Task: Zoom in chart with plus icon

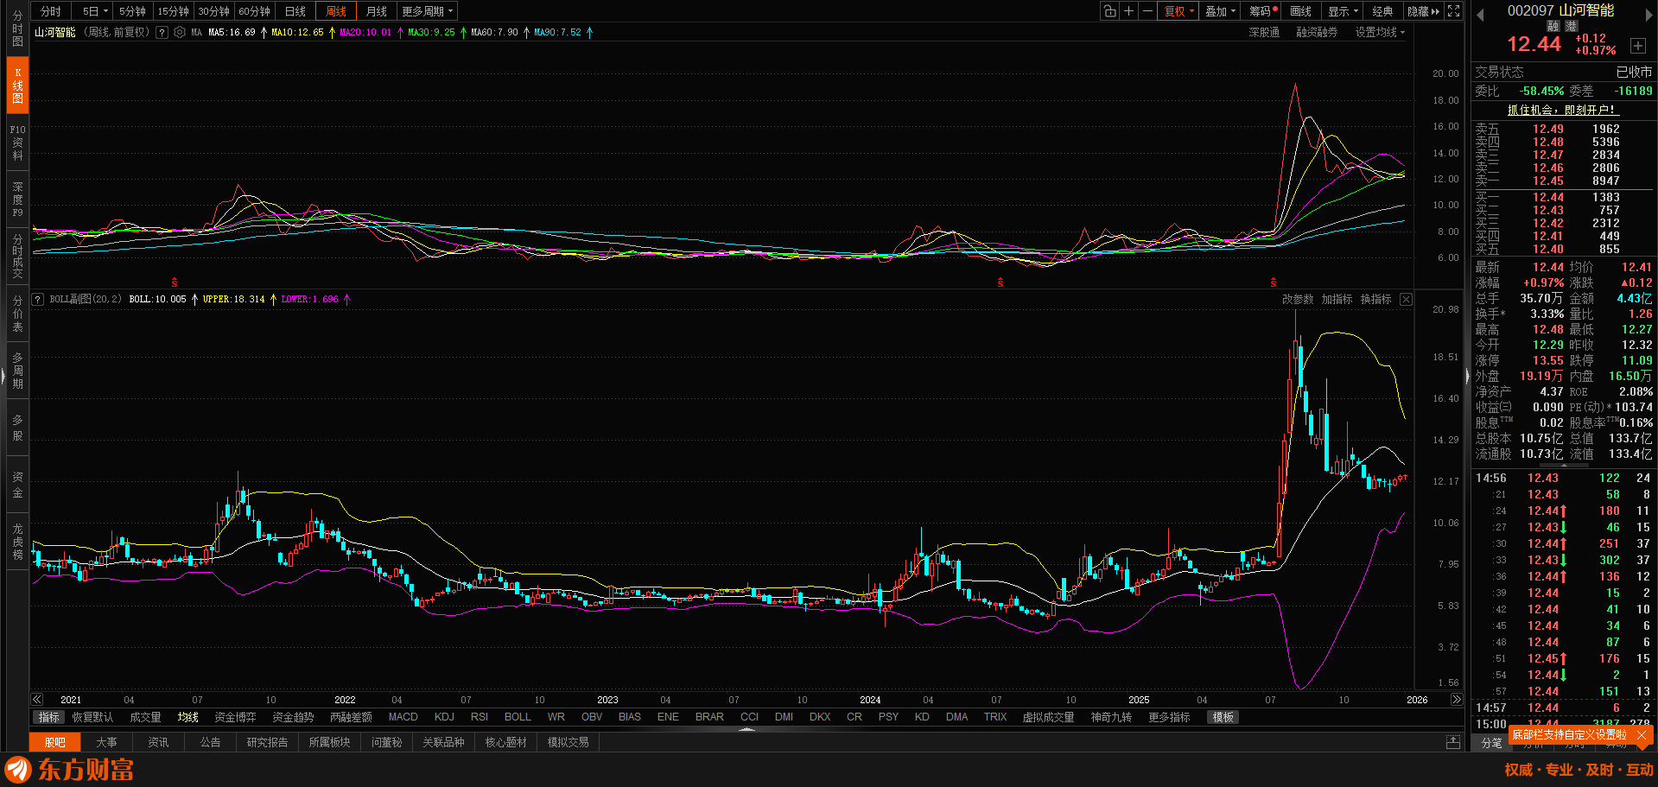Action: coord(1128,11)
